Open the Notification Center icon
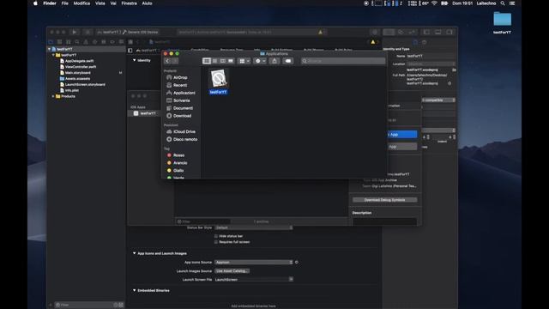Image resolution: width=549 pixels, height=309 pixels. [x=512, y=3]
